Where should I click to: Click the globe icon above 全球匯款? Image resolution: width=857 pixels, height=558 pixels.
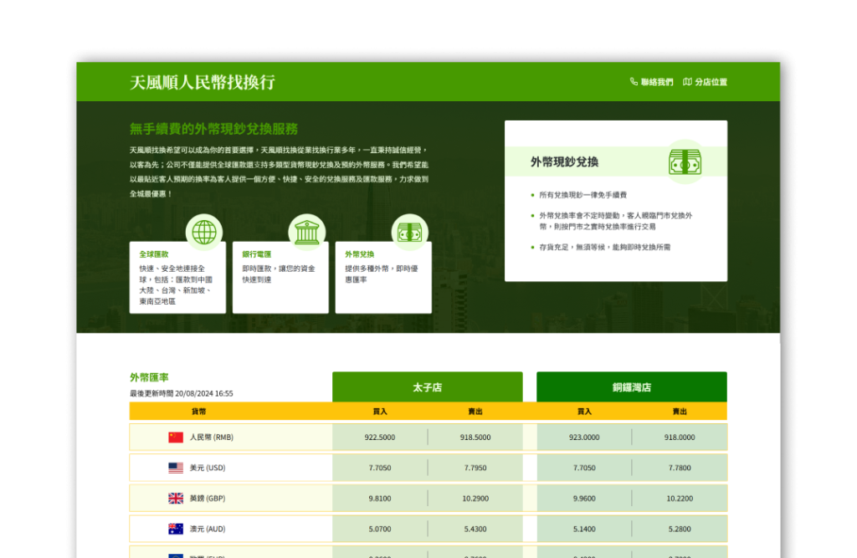pos(203,232)
